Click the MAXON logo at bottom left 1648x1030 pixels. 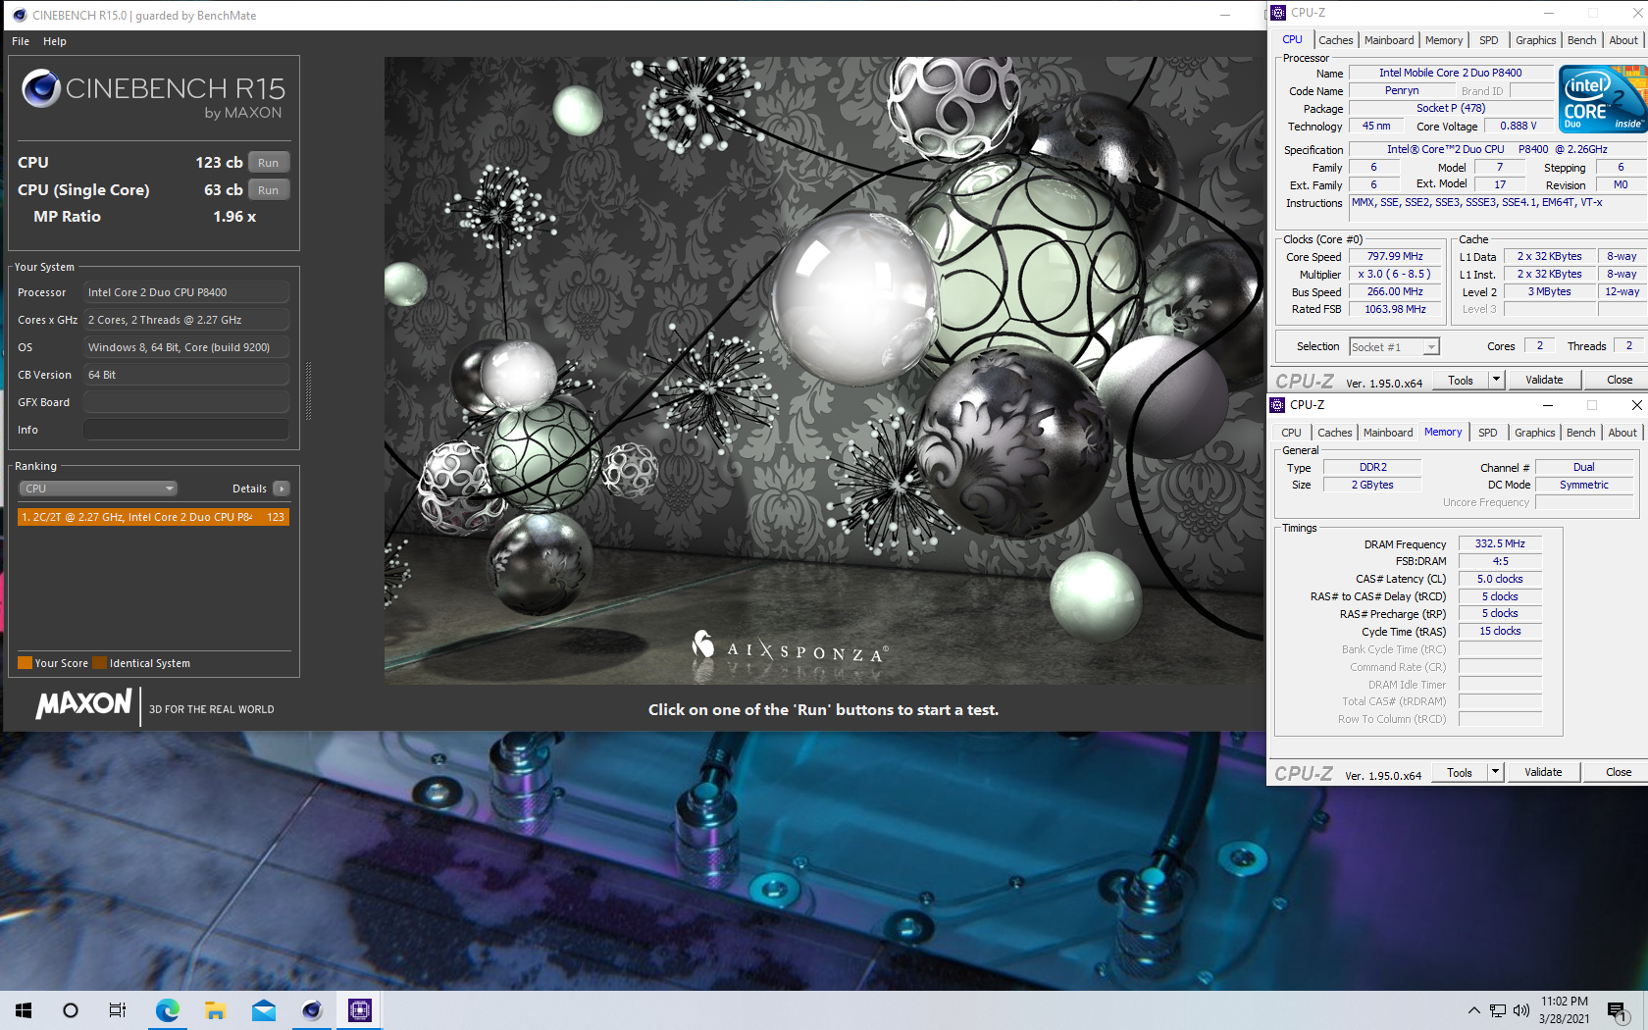click(x=84, y=704)
